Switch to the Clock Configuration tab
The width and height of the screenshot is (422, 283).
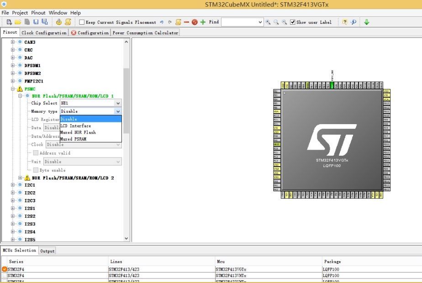coord(44,32)
